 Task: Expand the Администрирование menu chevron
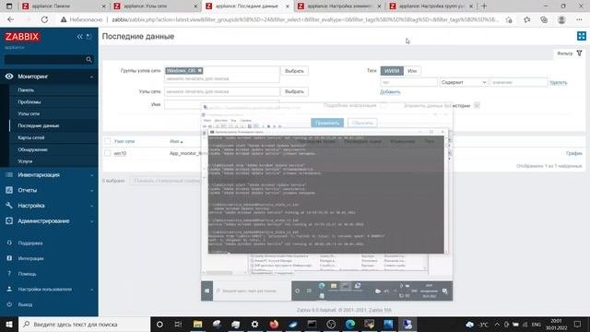click(x=92, y=221)
